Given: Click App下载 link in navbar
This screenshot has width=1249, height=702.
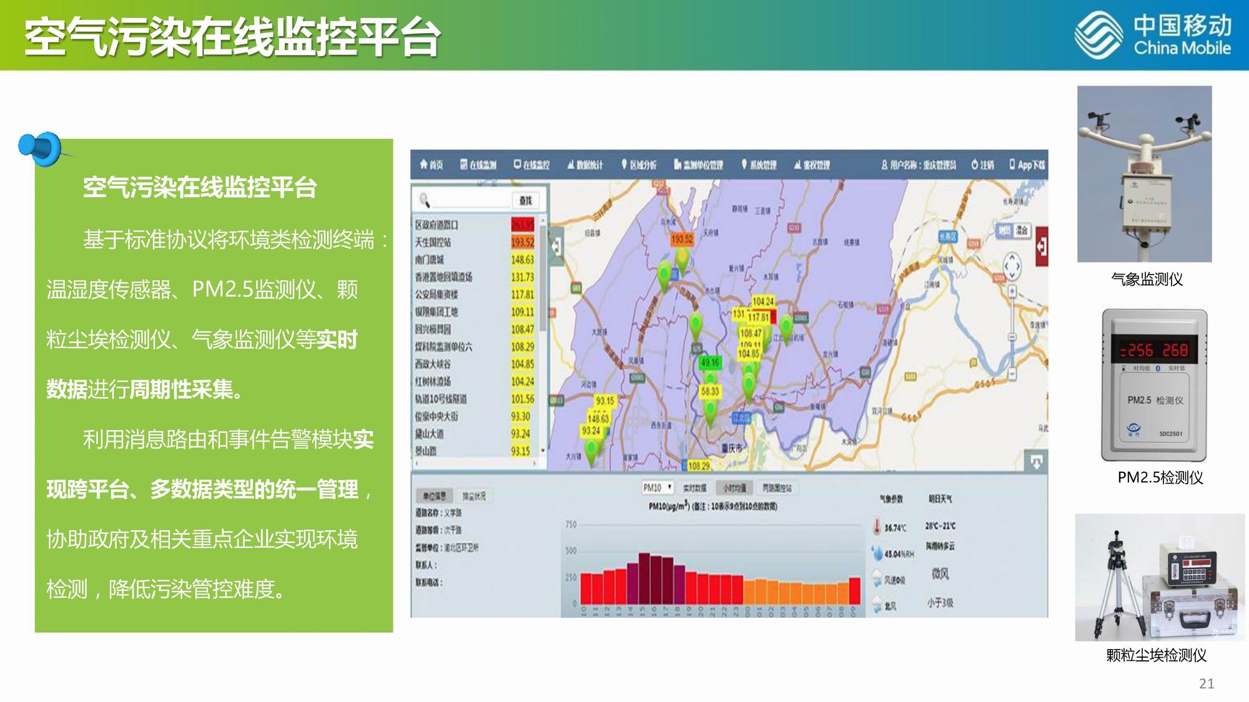Looking at the screenshot, I should (1027, 165).
